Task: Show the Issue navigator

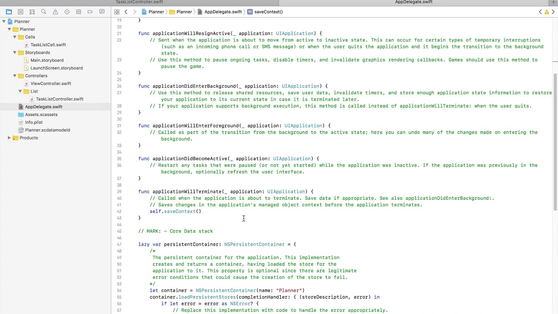Action: point(55,12)
